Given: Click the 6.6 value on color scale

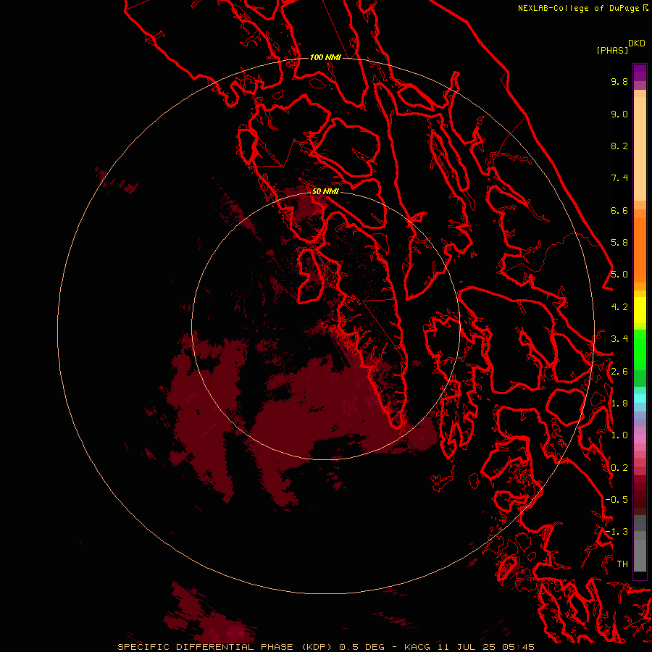Looking at the screenshot, I should click(x=619, y=210).
